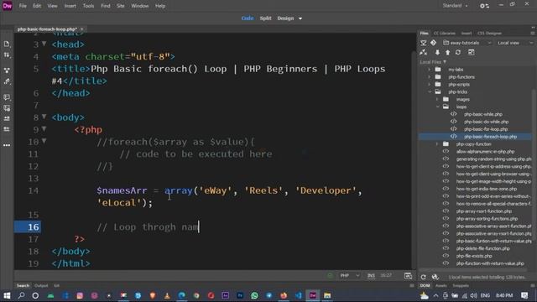Open Firefox from the taskbar

[x=284, y=295]
